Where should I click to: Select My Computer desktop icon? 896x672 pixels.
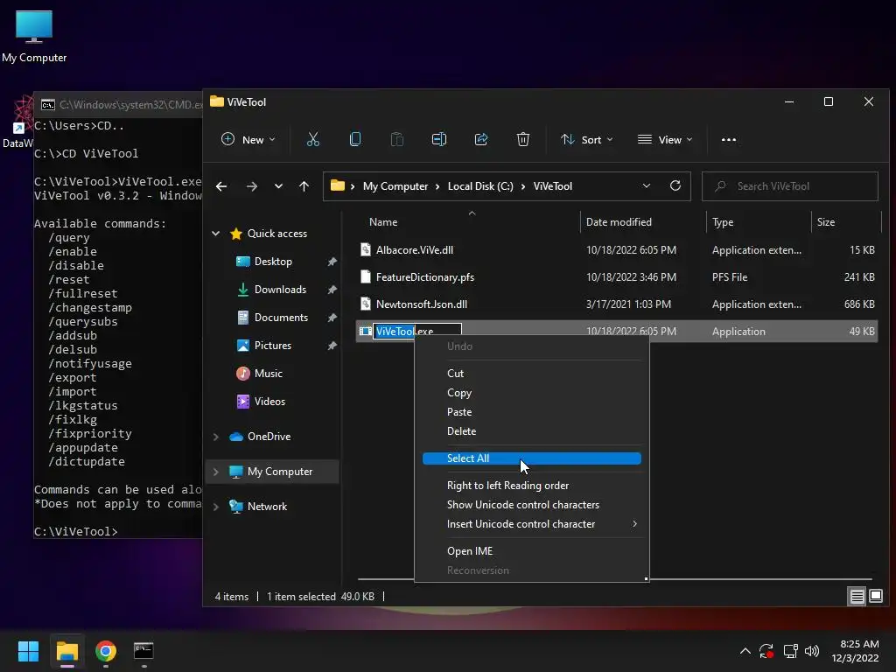click(34, 37)
